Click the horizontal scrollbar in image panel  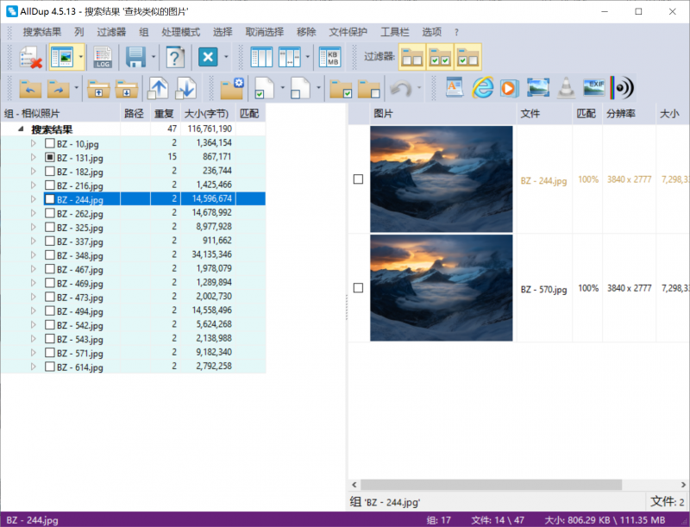click(491, 485)
